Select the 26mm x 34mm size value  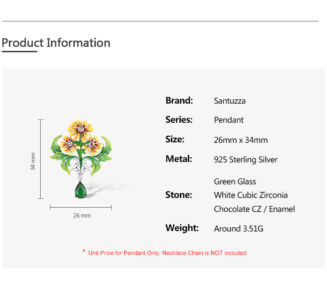click(241, 140)
